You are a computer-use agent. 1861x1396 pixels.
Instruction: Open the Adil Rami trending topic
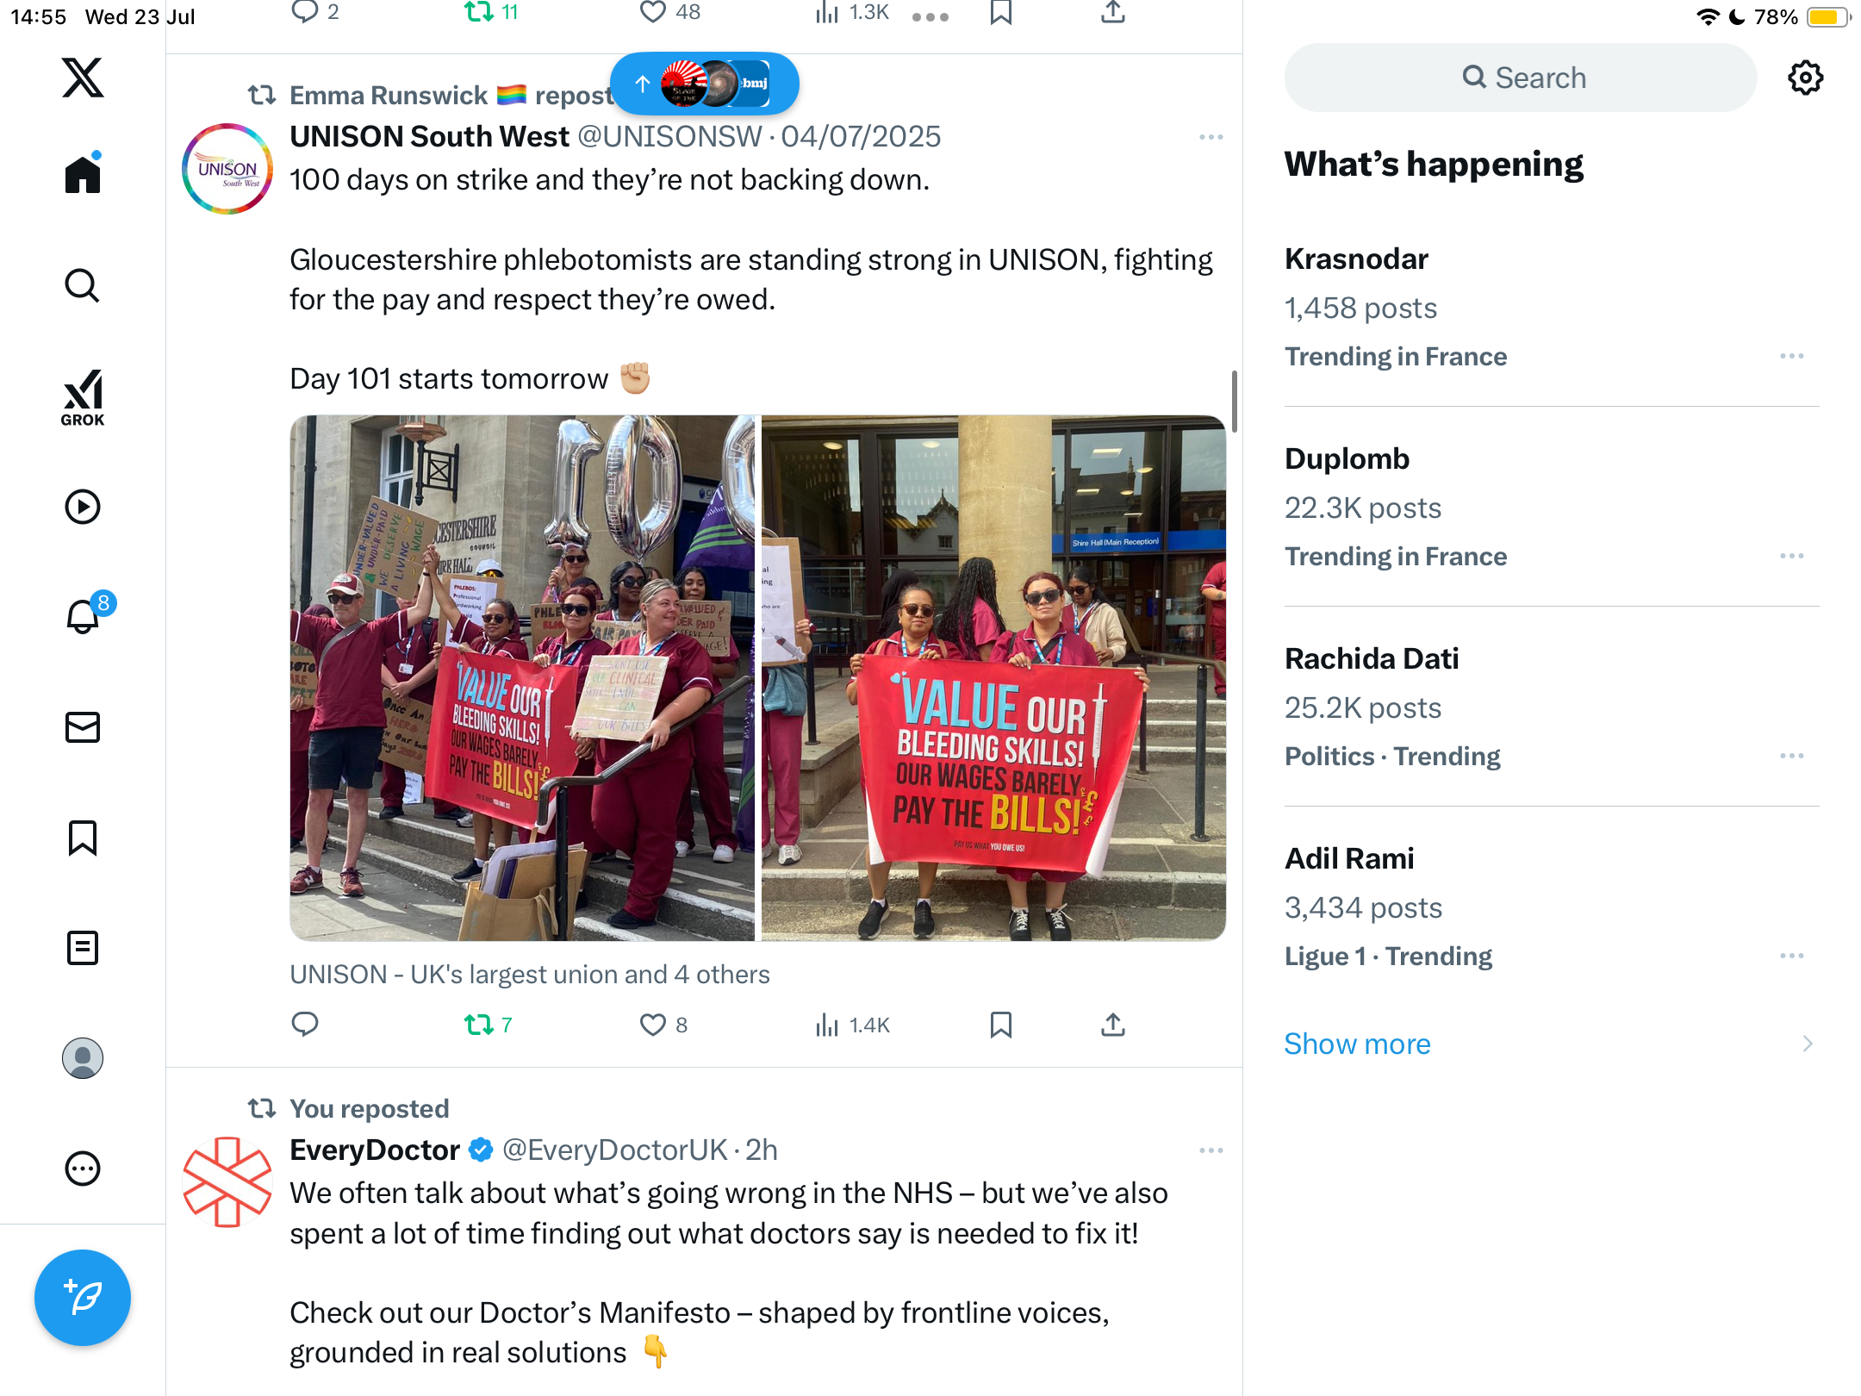[x=1552, y=907]
